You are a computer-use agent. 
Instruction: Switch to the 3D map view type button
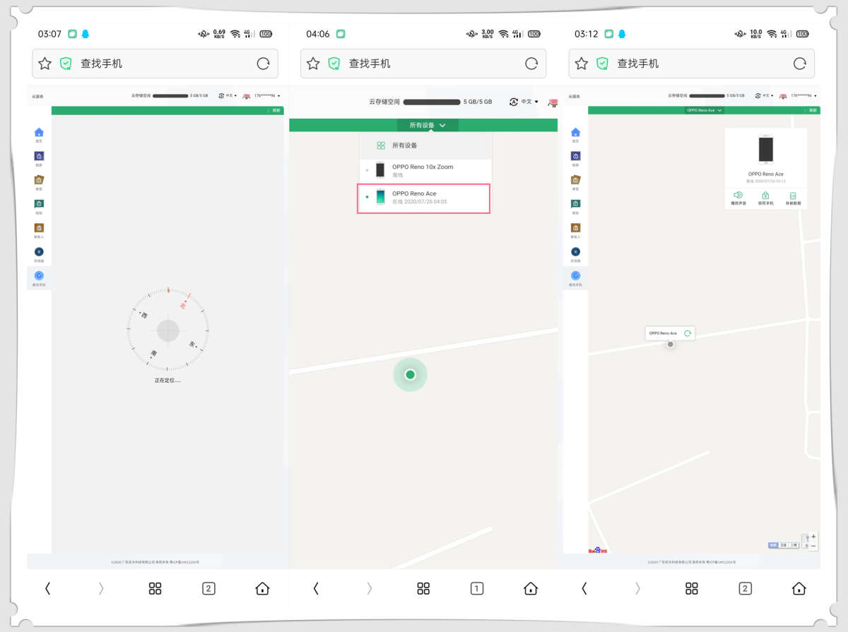794,545
